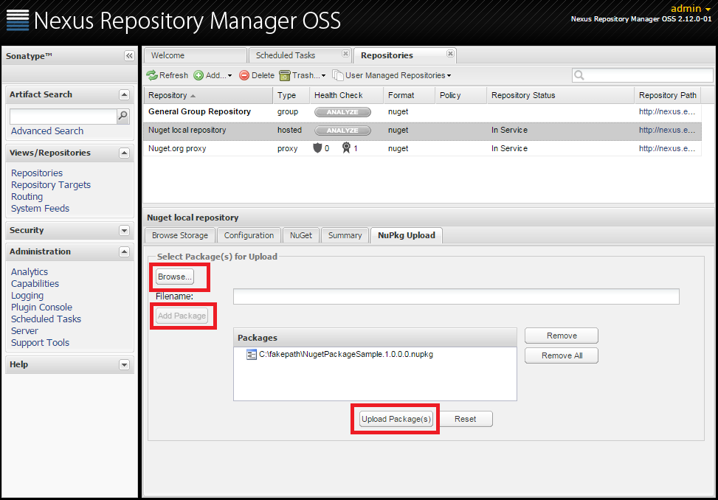718x500 pixels.
Task: Sort by the Type column header
Action: pyautogui.click(x=291, y=95)
